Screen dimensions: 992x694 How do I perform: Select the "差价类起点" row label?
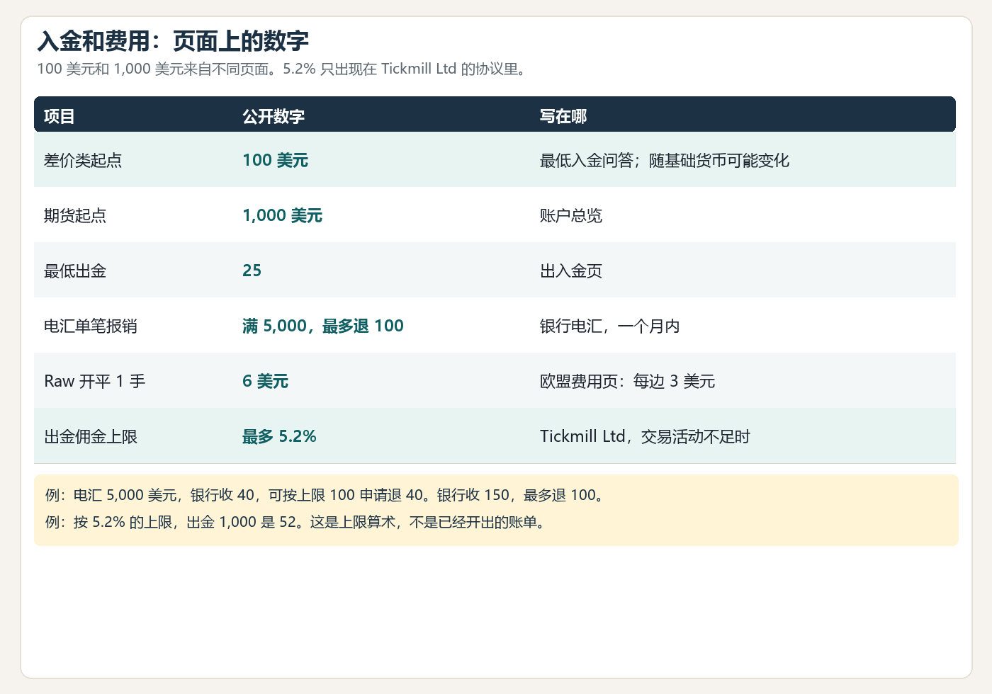83,160
